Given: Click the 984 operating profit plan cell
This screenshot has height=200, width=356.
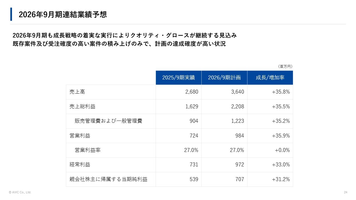Looking at the screenshot, I should [239, 136].
